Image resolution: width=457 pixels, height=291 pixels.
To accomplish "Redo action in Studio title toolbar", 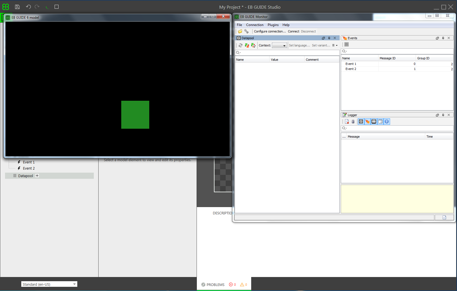I will 37,7.
